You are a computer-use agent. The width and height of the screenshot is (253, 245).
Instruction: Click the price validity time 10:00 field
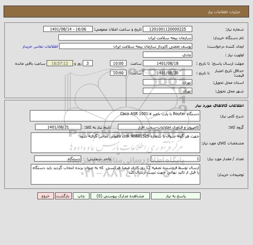coord(118,73)
